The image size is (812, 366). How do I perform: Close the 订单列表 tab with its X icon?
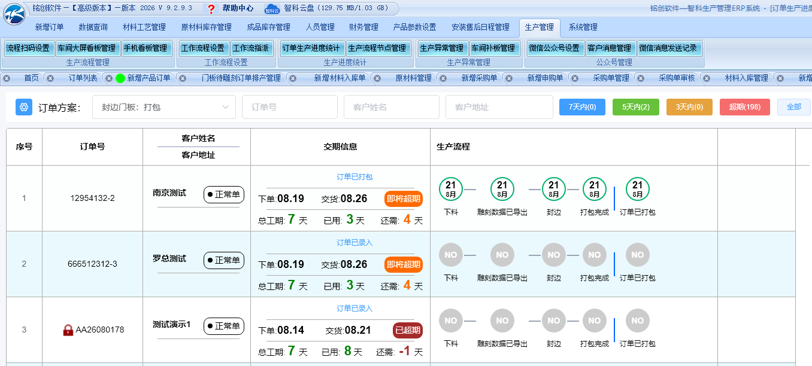51,78
